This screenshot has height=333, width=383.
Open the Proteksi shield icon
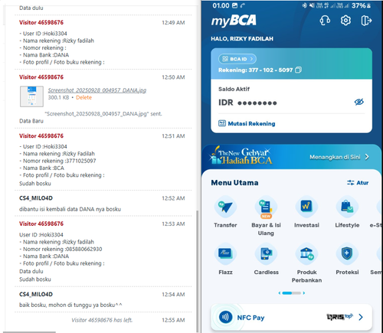click(347, 253)
